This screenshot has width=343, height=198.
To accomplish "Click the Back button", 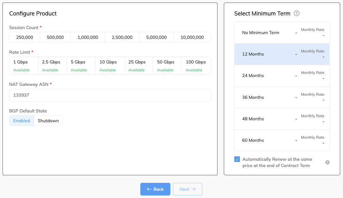I will (155, 189).
